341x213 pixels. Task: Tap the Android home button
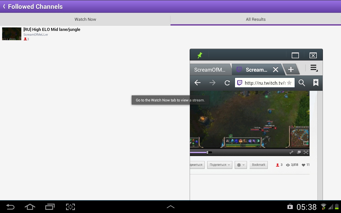30,207
